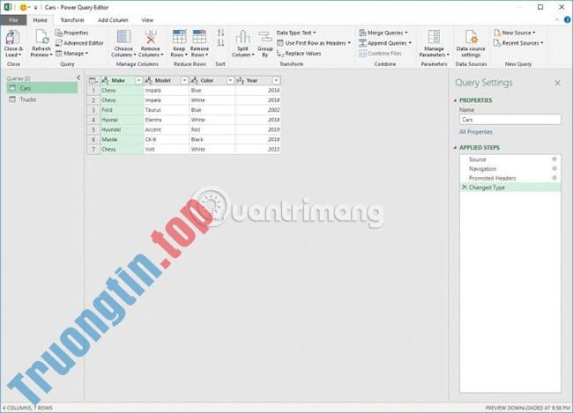
Task: Open Manage query dropdown
Action: pyautogui.click(x=71, y=54)
